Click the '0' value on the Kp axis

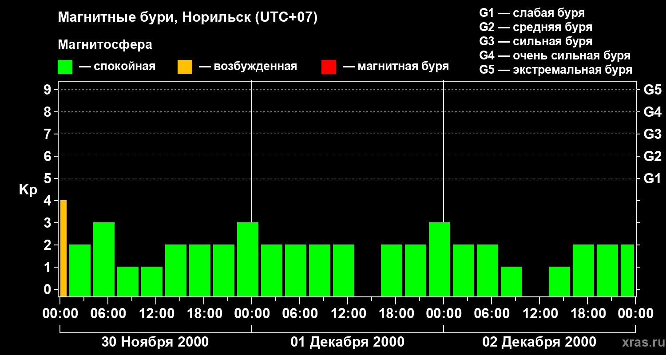click(48, 290)
